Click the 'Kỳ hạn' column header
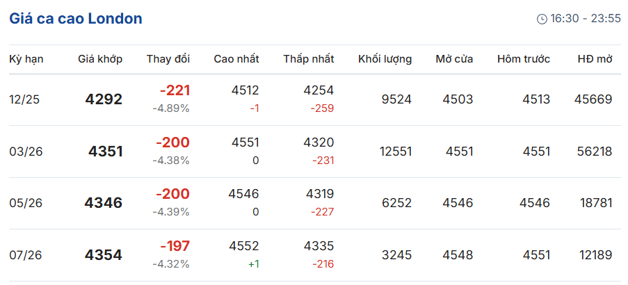The width and height of the screenshot is (628, 285). tap(26, 59)
